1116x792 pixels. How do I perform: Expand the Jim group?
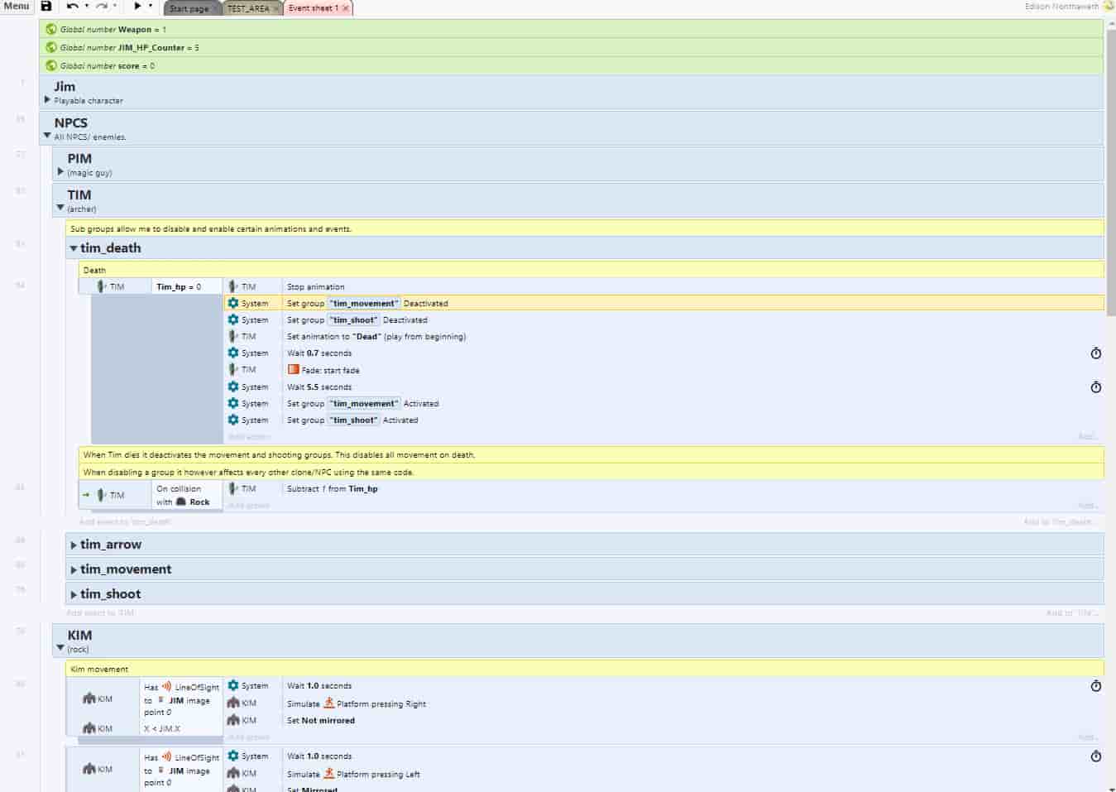click(x=47, y=99)
